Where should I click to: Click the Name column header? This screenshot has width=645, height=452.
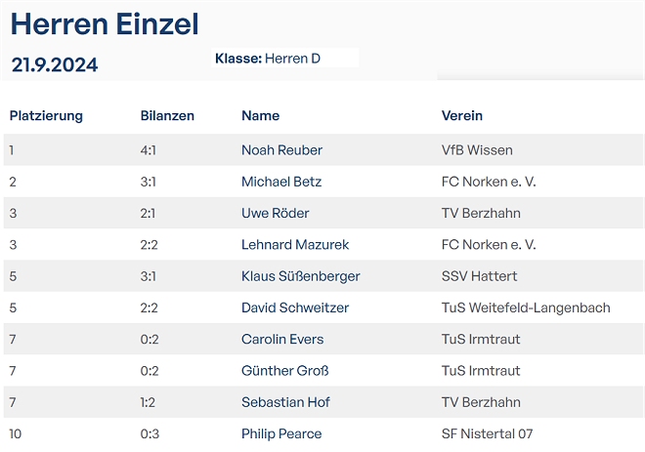[260, 116]
